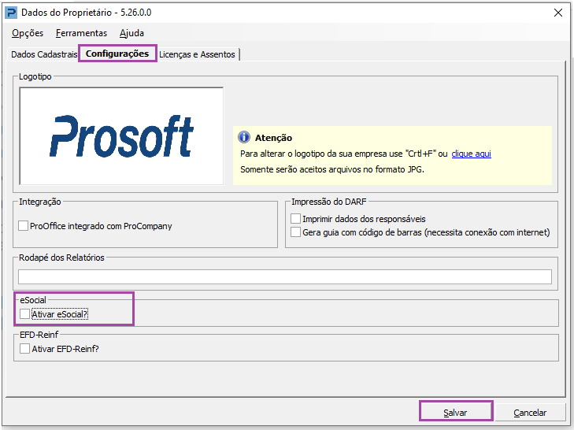Click the Prosoft app icon in title bar
Viewport: 574px width, 430px height.
point(10,13)
